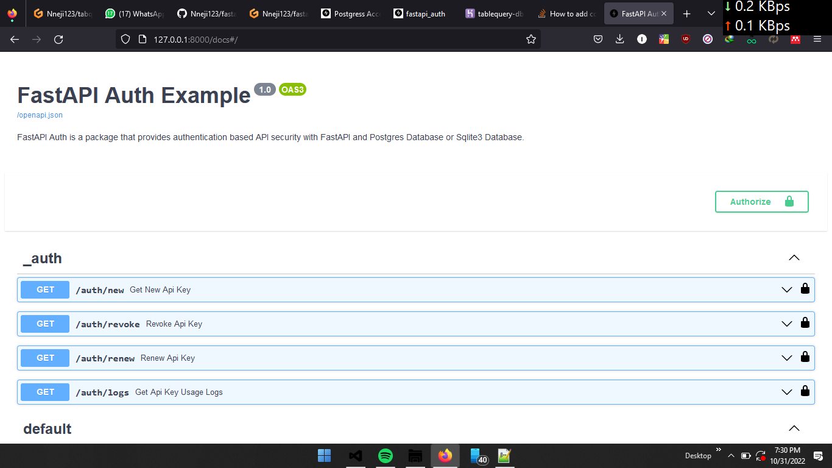The height and width of the screenshot is (468, 832).
Task: Click the _auth section heading
Action: [43, 258]
